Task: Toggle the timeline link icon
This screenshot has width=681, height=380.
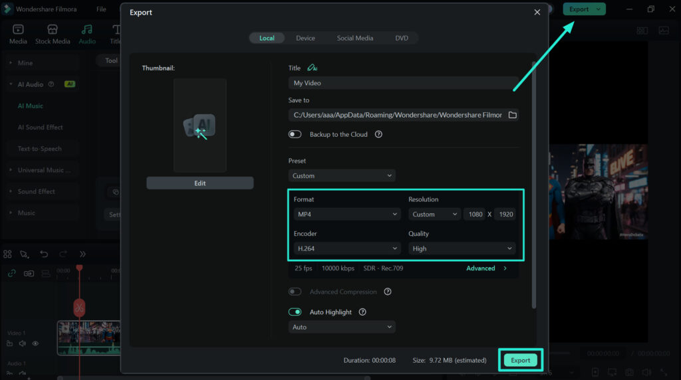Action: (12, 273)
